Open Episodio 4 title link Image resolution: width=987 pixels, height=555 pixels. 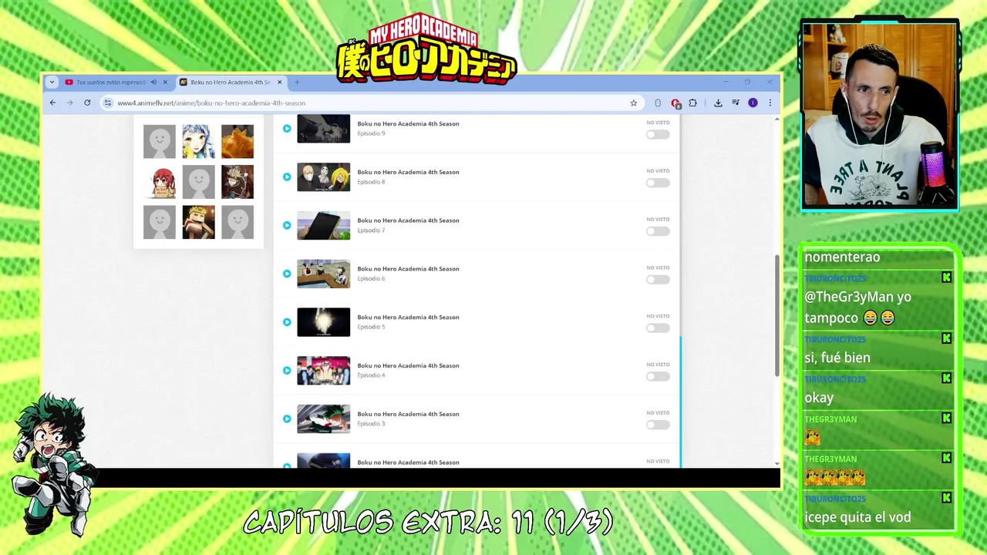click(x=408, y=365)
